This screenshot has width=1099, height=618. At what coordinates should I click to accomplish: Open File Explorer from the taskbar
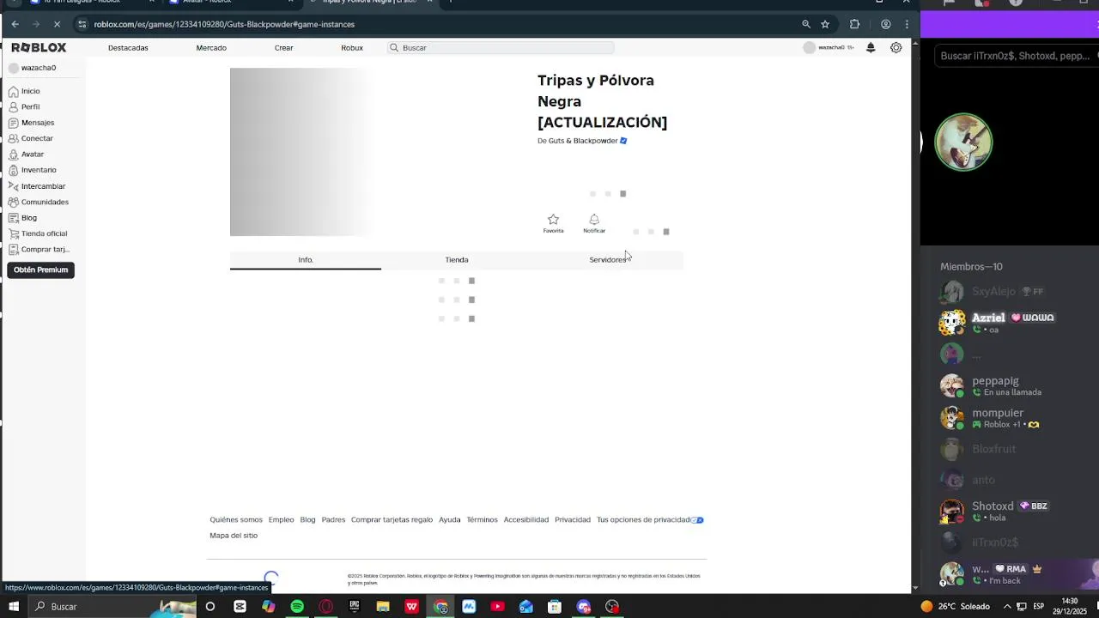pyautogui.click(x=383, y=607)
